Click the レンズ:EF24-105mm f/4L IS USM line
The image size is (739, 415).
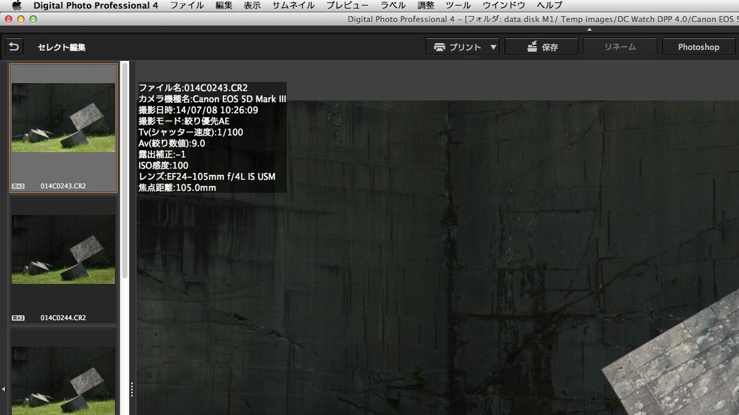(x=207, y=177)
